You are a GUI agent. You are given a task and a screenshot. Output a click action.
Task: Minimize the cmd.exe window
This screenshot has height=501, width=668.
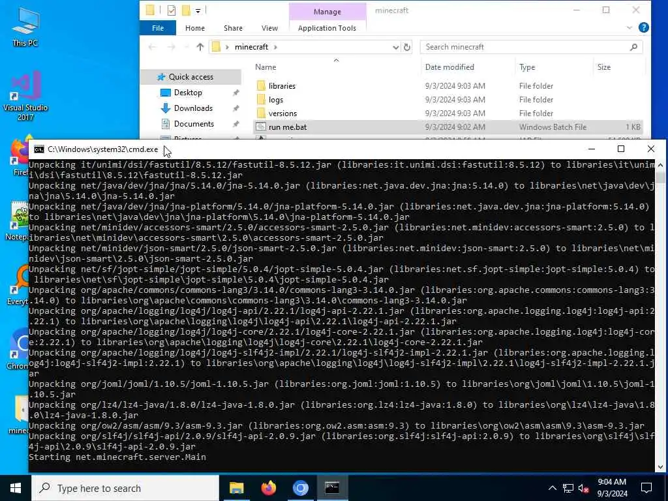point(591,149)
